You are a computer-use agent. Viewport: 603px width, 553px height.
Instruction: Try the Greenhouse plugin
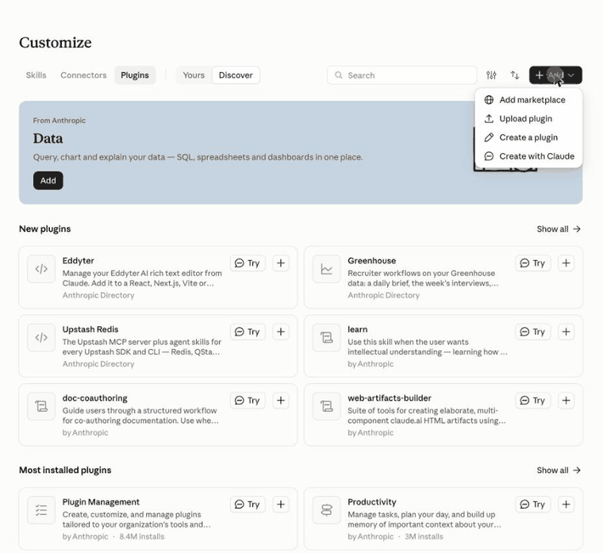tap(533, 263)
